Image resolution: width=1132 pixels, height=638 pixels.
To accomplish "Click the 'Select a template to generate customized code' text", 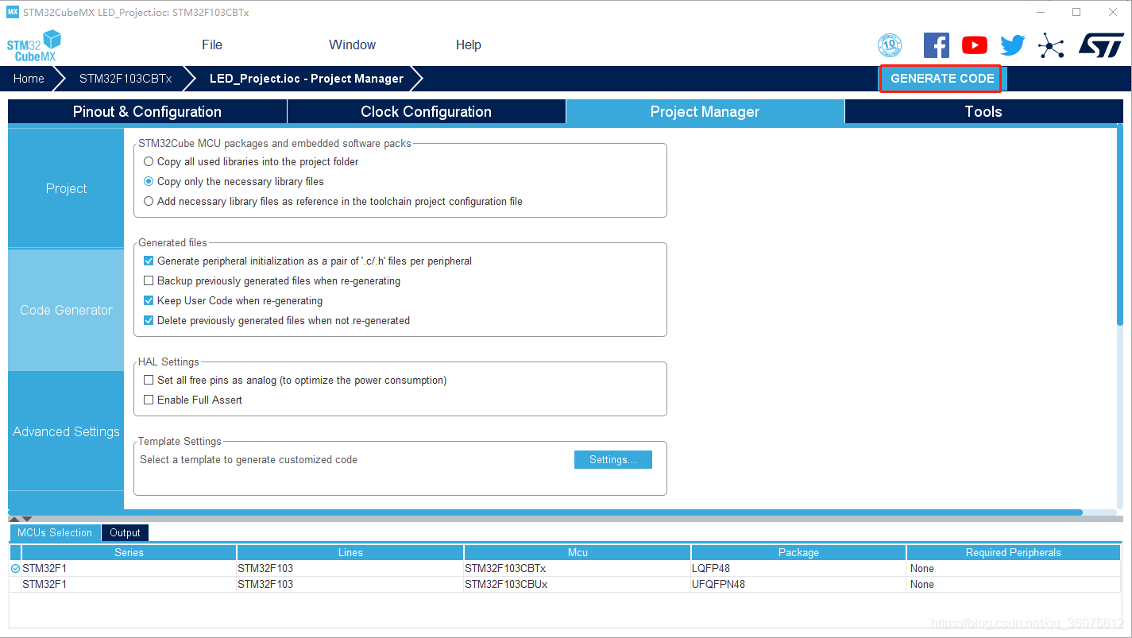I will 249,459.
